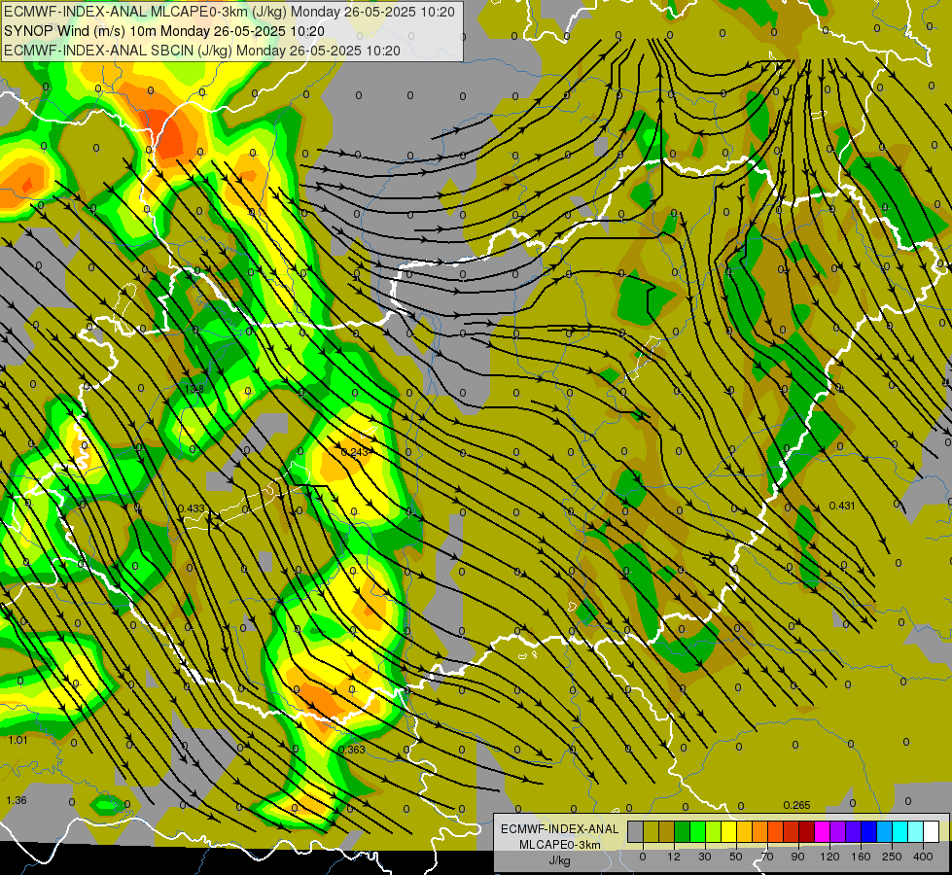Image resolution: width=952 pixels, height=875 pixels.
Task: Pick the white swatch at the legend's end
Action: coord(932,831)
